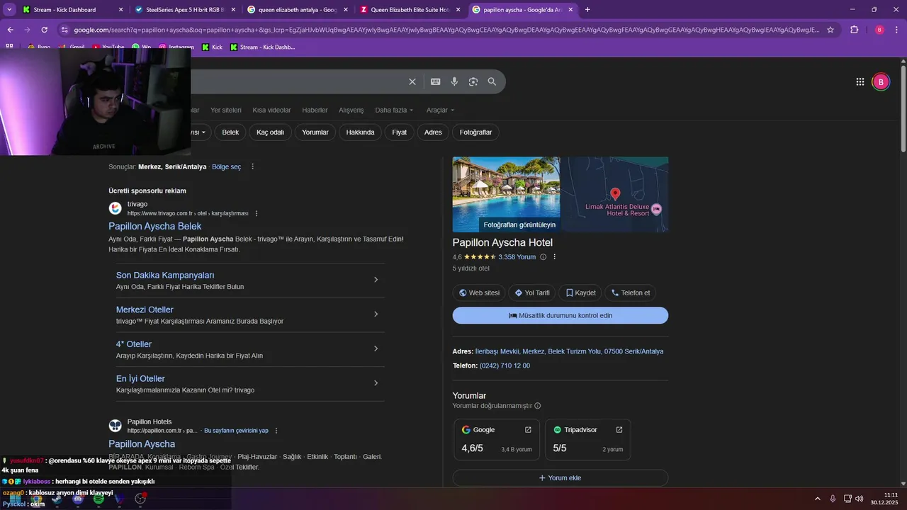
Task: Open the Haberler search filter
Action: [x=315, y=110]
